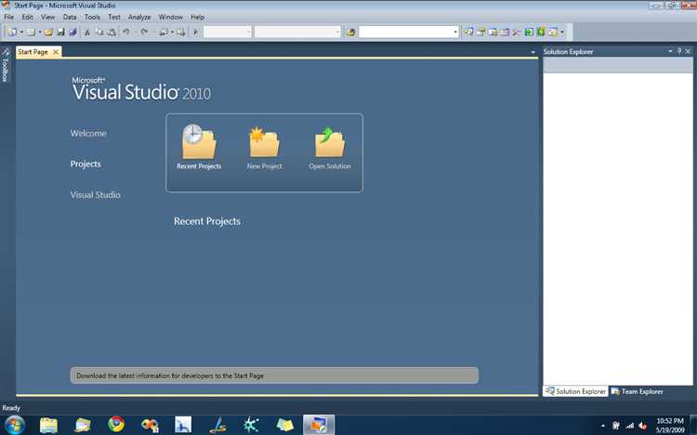Open Google Chrome from the taskbar
The height and width of the screenshot is (435, 697).
116,425
